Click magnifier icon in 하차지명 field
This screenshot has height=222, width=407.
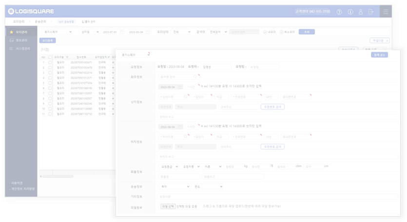tap(186, 137)
